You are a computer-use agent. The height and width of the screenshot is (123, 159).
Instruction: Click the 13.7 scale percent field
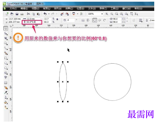48,19
